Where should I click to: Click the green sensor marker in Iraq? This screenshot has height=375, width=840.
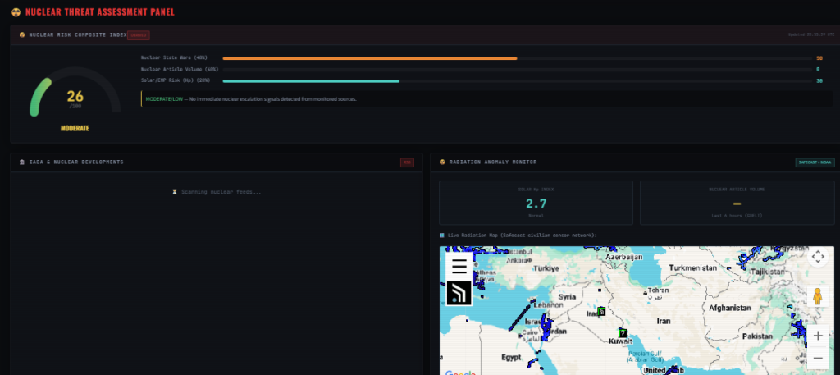[x=601, y=311]
